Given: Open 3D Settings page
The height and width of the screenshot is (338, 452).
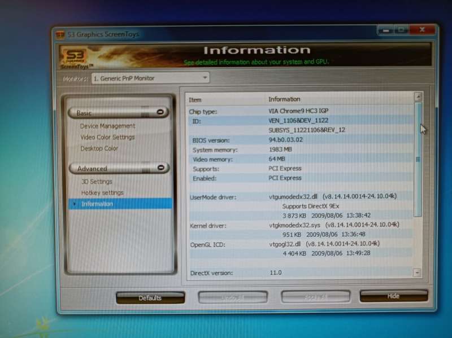Looking at the screenshot, I should (x=97, y=181).
